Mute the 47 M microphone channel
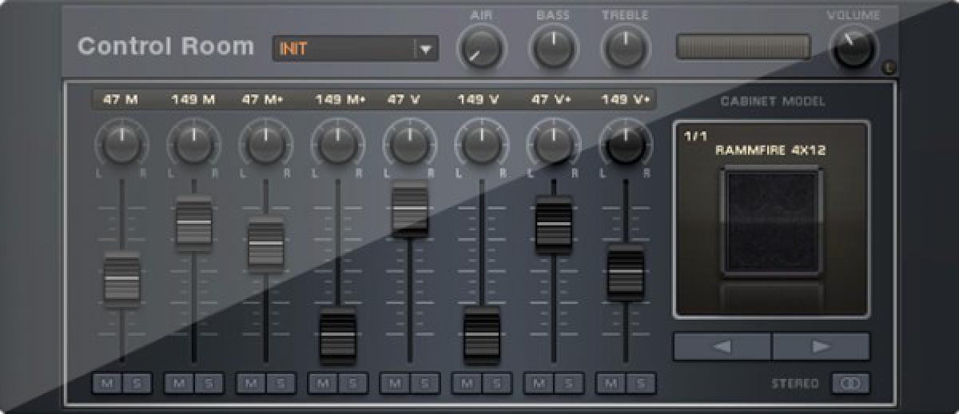Viewport: 959px width, 414px height. [107, 384]
